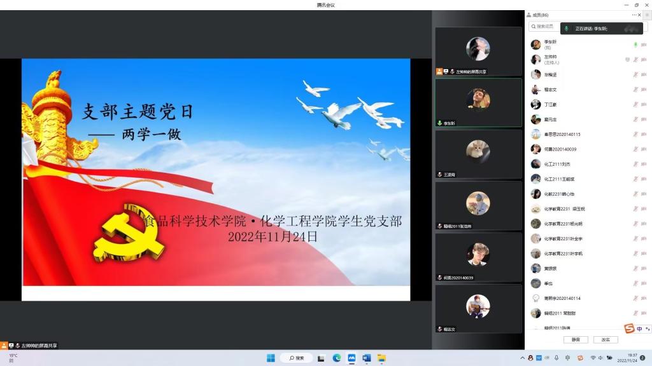652x366 pixels.
Task: Select 王凌霄's cat avatar video tile
Action: point(478,154)
